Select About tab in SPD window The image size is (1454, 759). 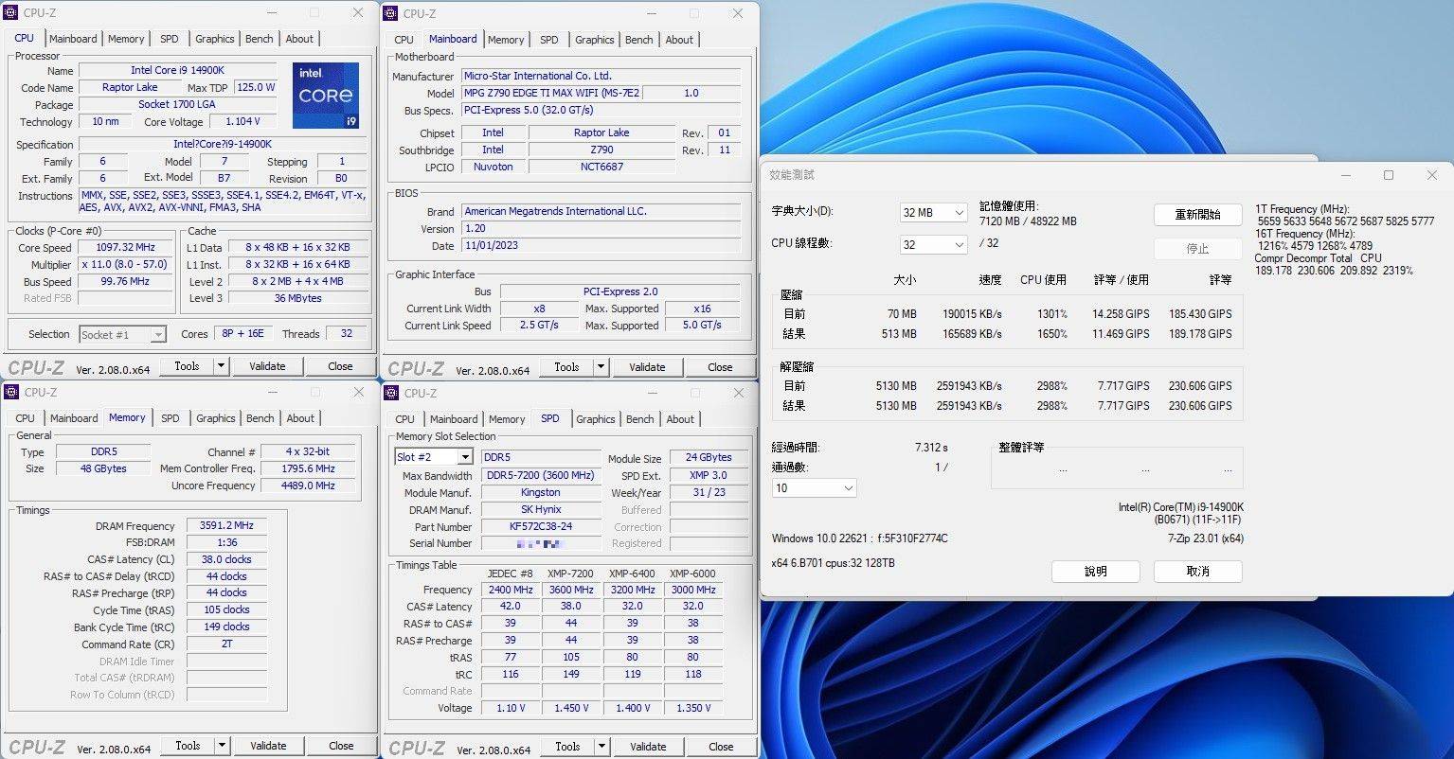click(680, 419)
